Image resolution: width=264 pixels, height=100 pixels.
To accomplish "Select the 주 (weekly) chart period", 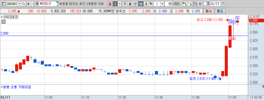I will 125,3.
